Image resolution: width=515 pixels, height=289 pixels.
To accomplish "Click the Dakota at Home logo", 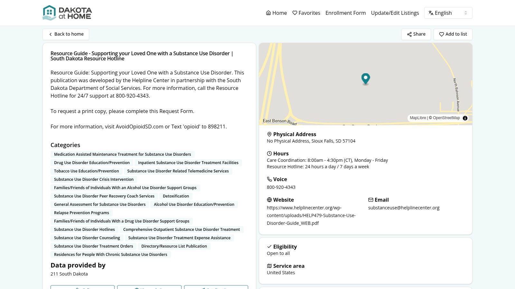I will click(x=67, y=13).
